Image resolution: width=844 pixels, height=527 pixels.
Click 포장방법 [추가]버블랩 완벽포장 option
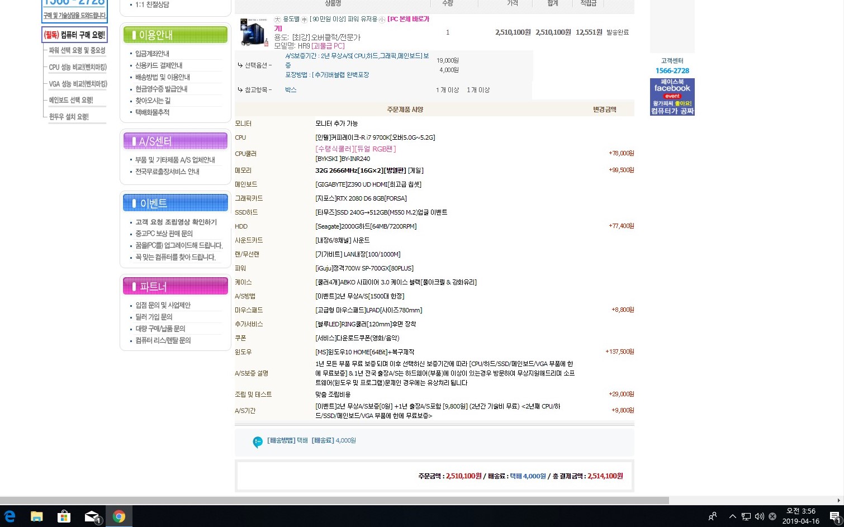(x=327, y=75)
